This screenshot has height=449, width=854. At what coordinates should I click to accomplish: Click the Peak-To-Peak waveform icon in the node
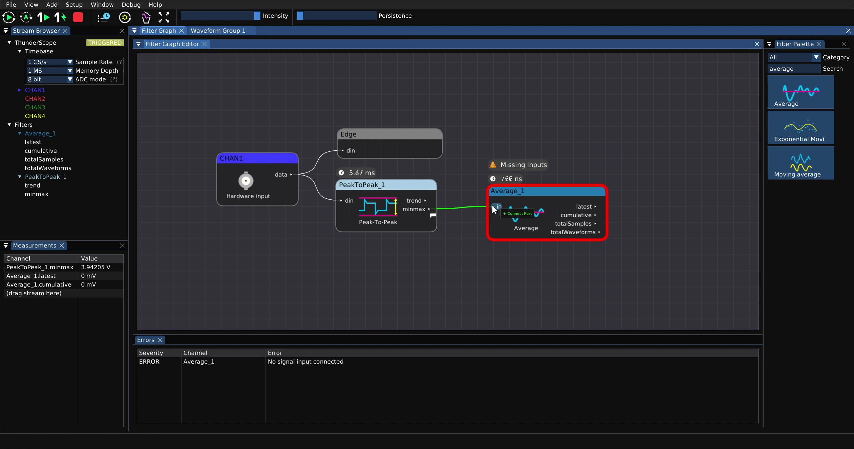coord(378,207)
